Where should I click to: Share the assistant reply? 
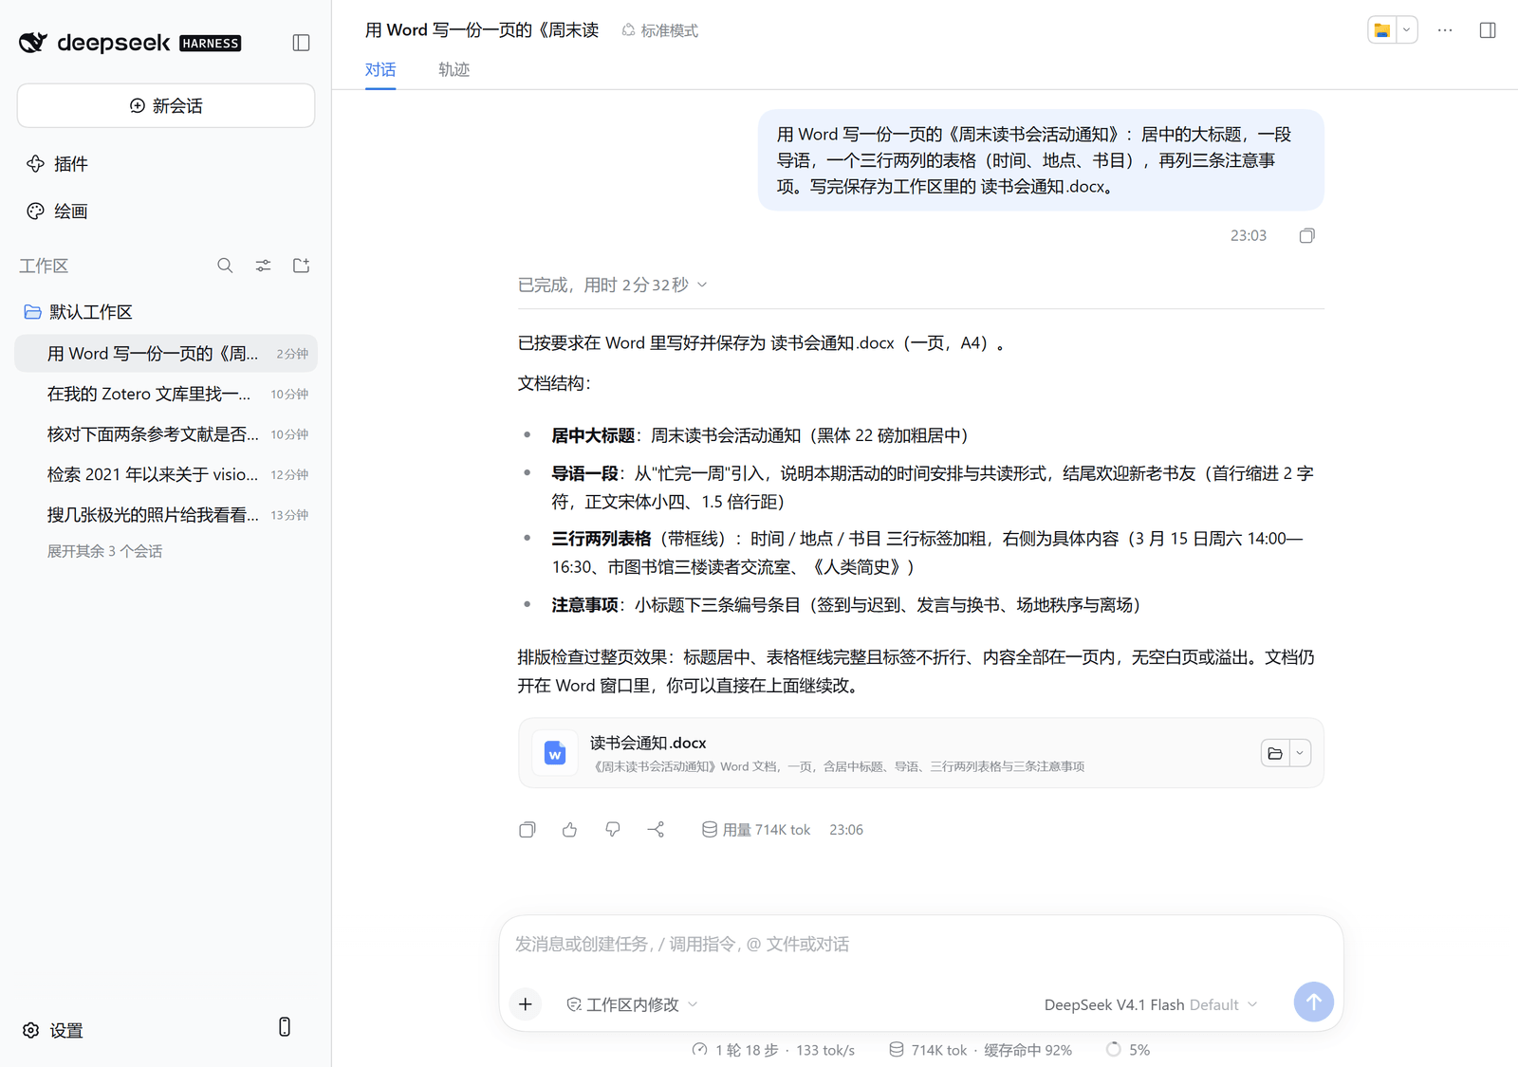(656, 830)
